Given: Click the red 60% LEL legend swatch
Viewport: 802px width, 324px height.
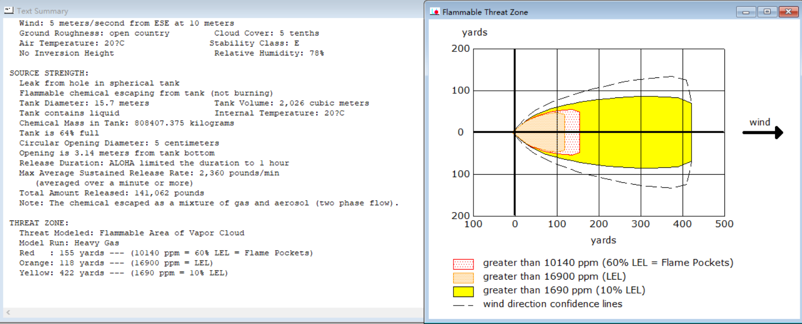Looking at the screenshot, I should (463, 264).
